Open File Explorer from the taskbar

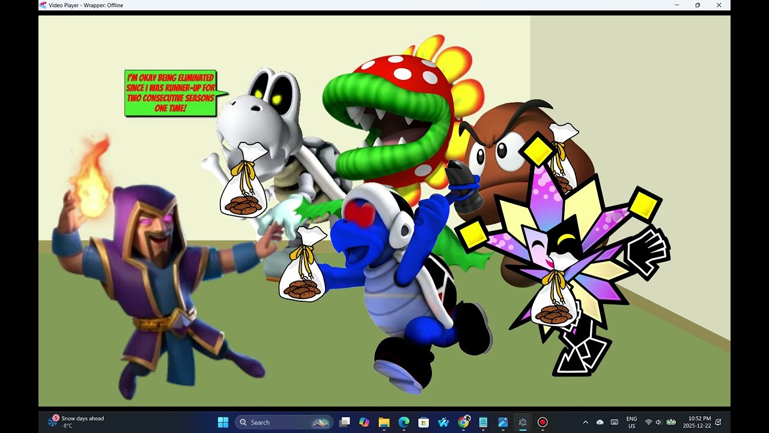(384, 422)
